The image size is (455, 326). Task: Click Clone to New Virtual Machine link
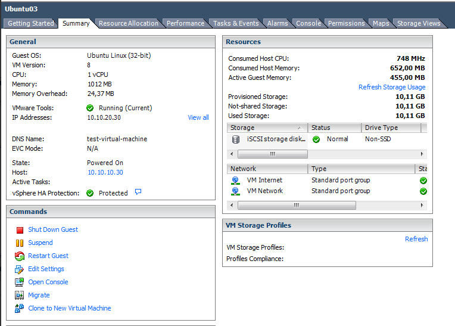tap(69, 308)
